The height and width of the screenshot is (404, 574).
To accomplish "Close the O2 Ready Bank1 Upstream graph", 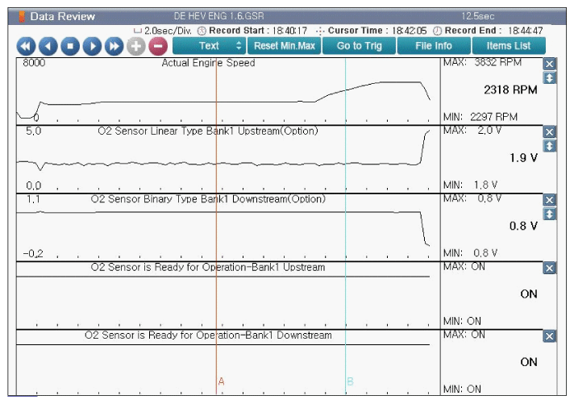I will [550, 269].
